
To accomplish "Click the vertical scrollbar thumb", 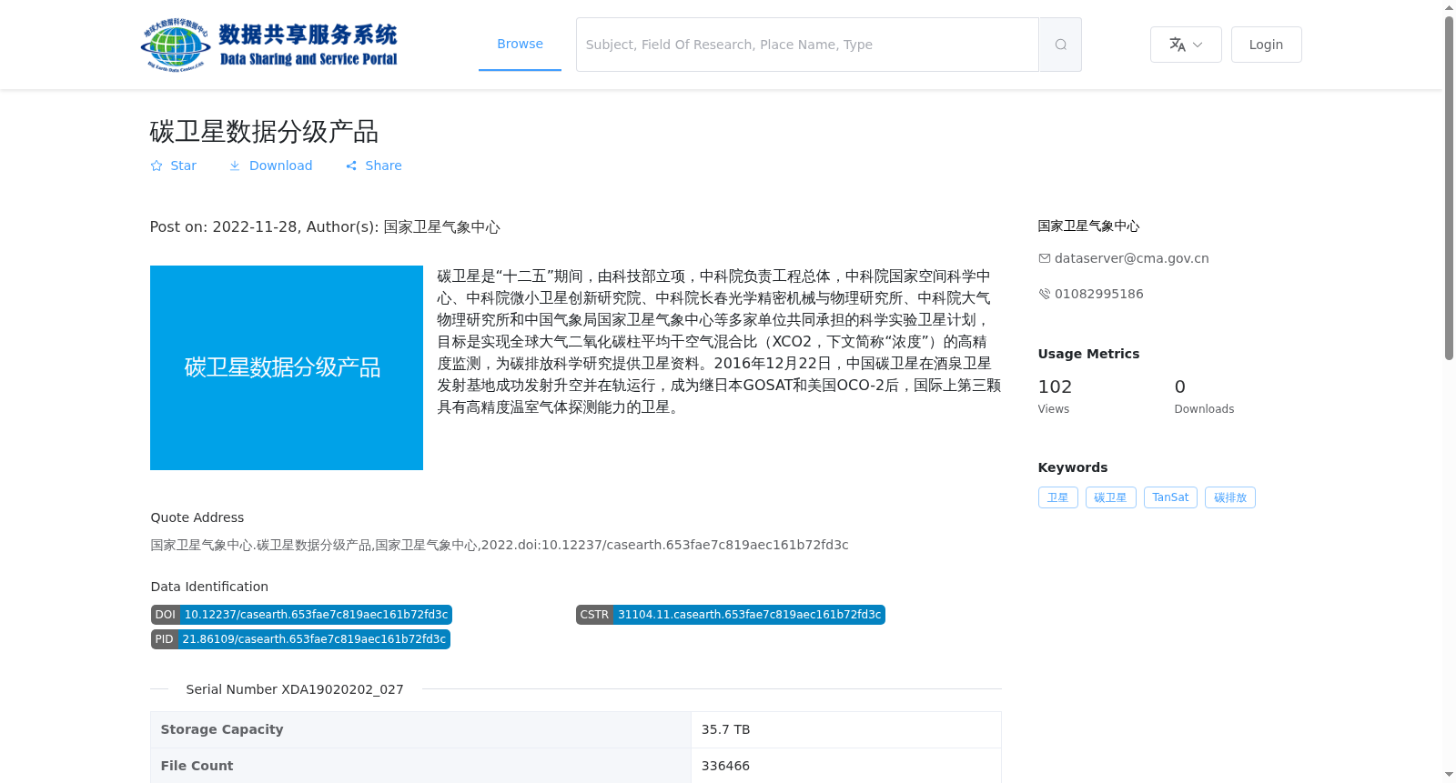I will click(1449, 188).
